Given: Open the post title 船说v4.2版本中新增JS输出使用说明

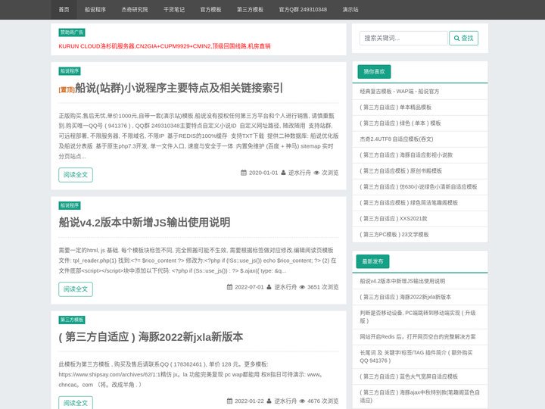Looking at the screenshot, I should point(145,222).
